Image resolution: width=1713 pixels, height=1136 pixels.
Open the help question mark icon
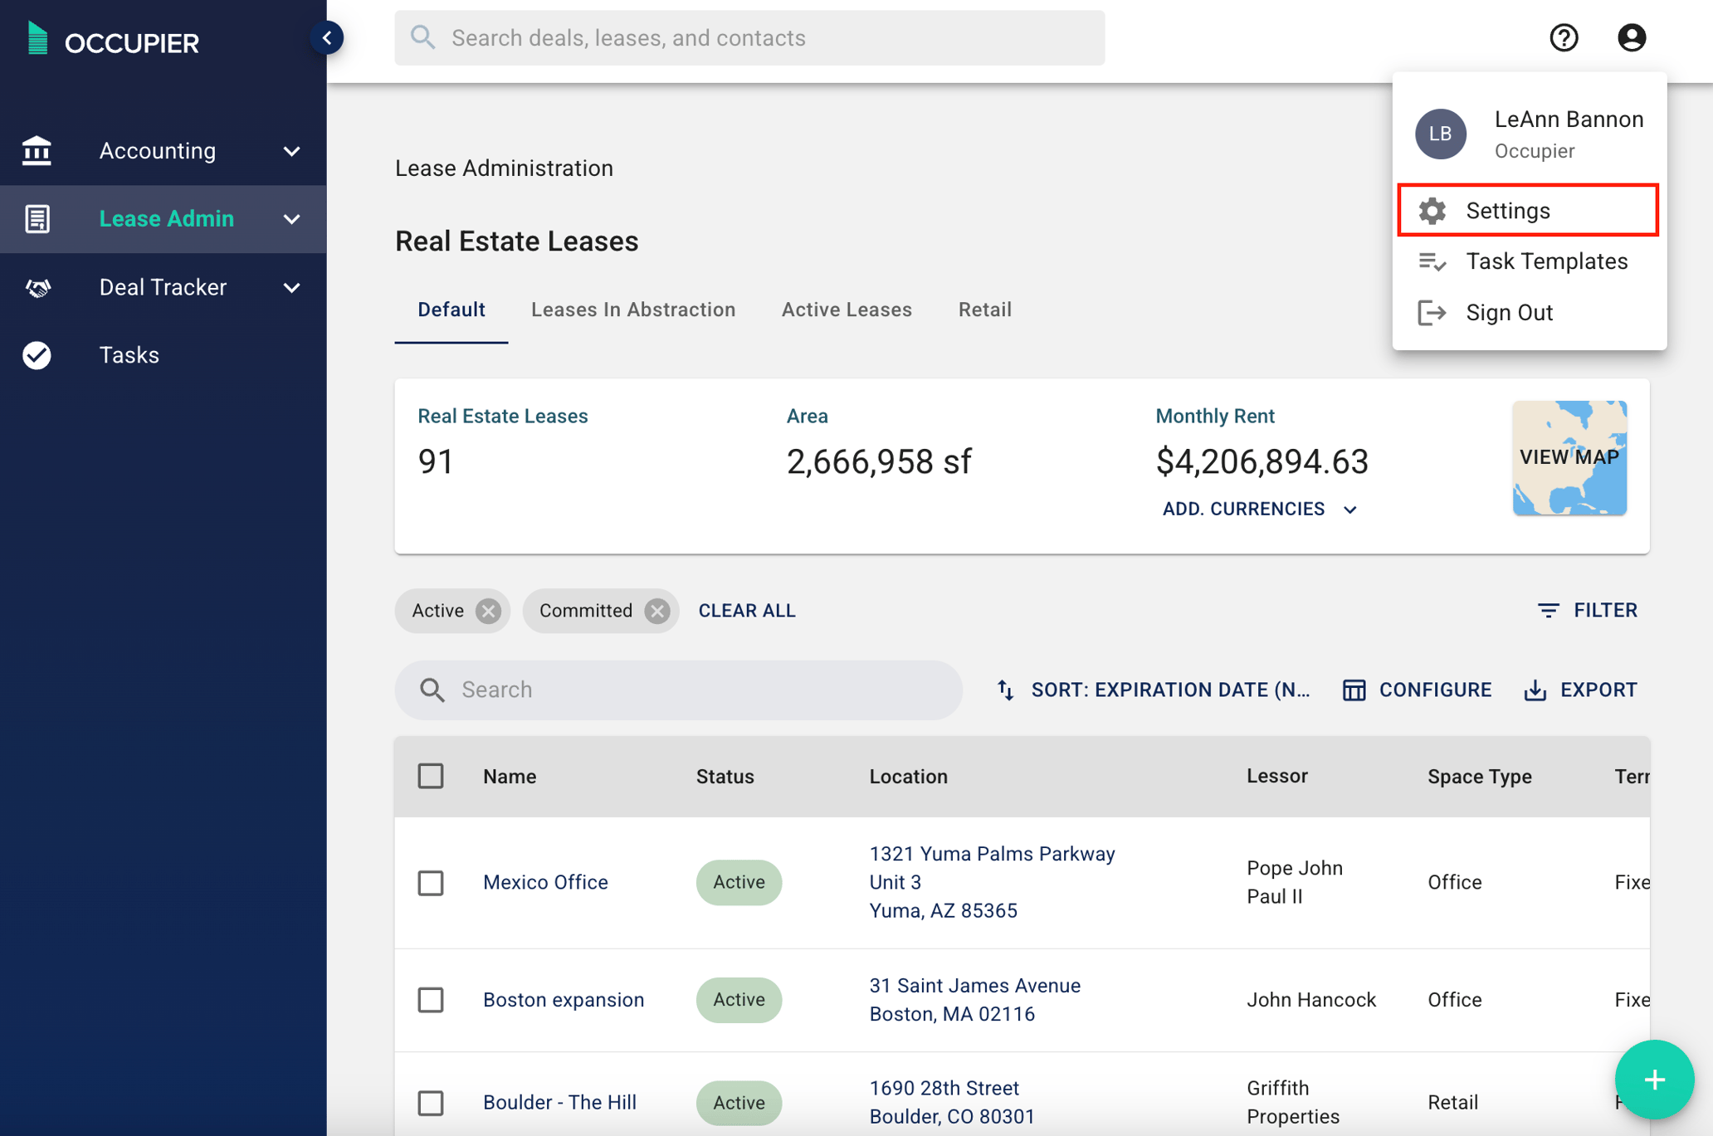pos(1564,37)
